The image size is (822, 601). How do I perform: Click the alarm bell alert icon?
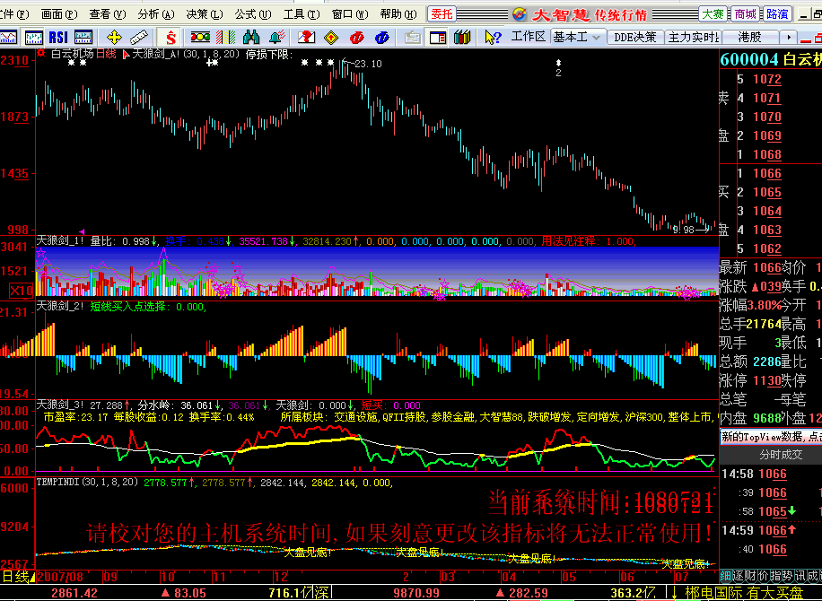point(276,37)
